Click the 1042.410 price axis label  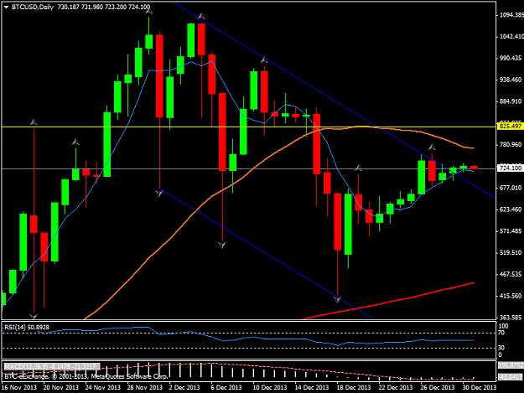click(511, 36)
